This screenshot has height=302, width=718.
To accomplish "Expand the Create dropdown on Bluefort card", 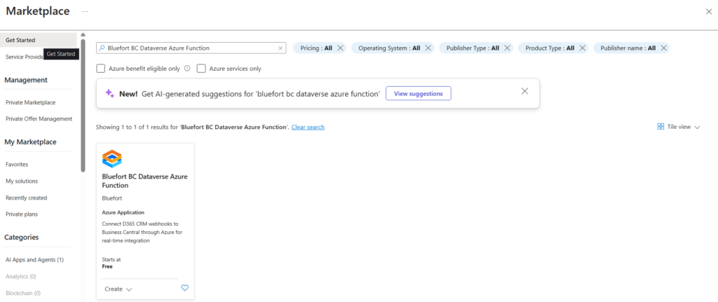I will pyautogui.click(x=118, y=289).
